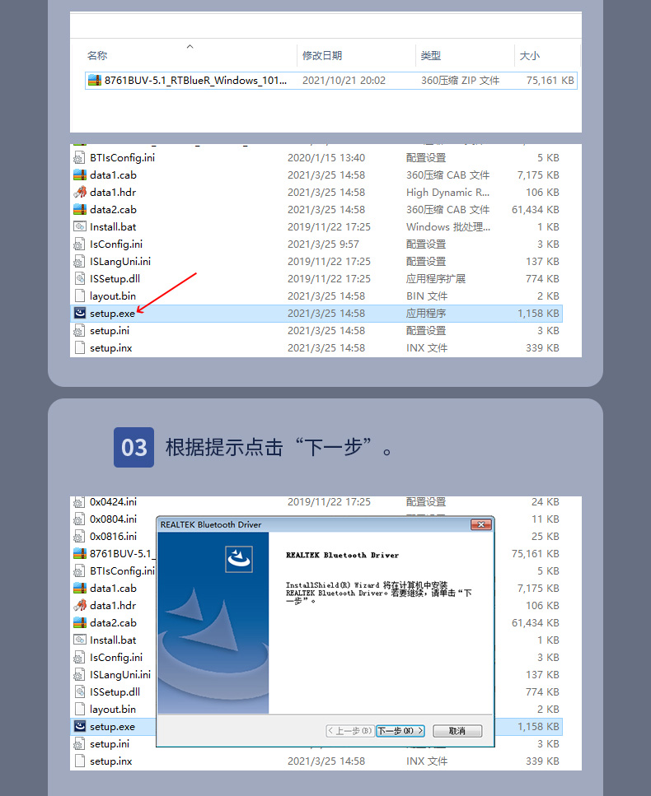This screenshot has width=651, height=796.
Task: Click the 8761BUV-5.1_ archive icon behind the REALTEK dialog
Action: pyautogui.click(x=80, y=554)
